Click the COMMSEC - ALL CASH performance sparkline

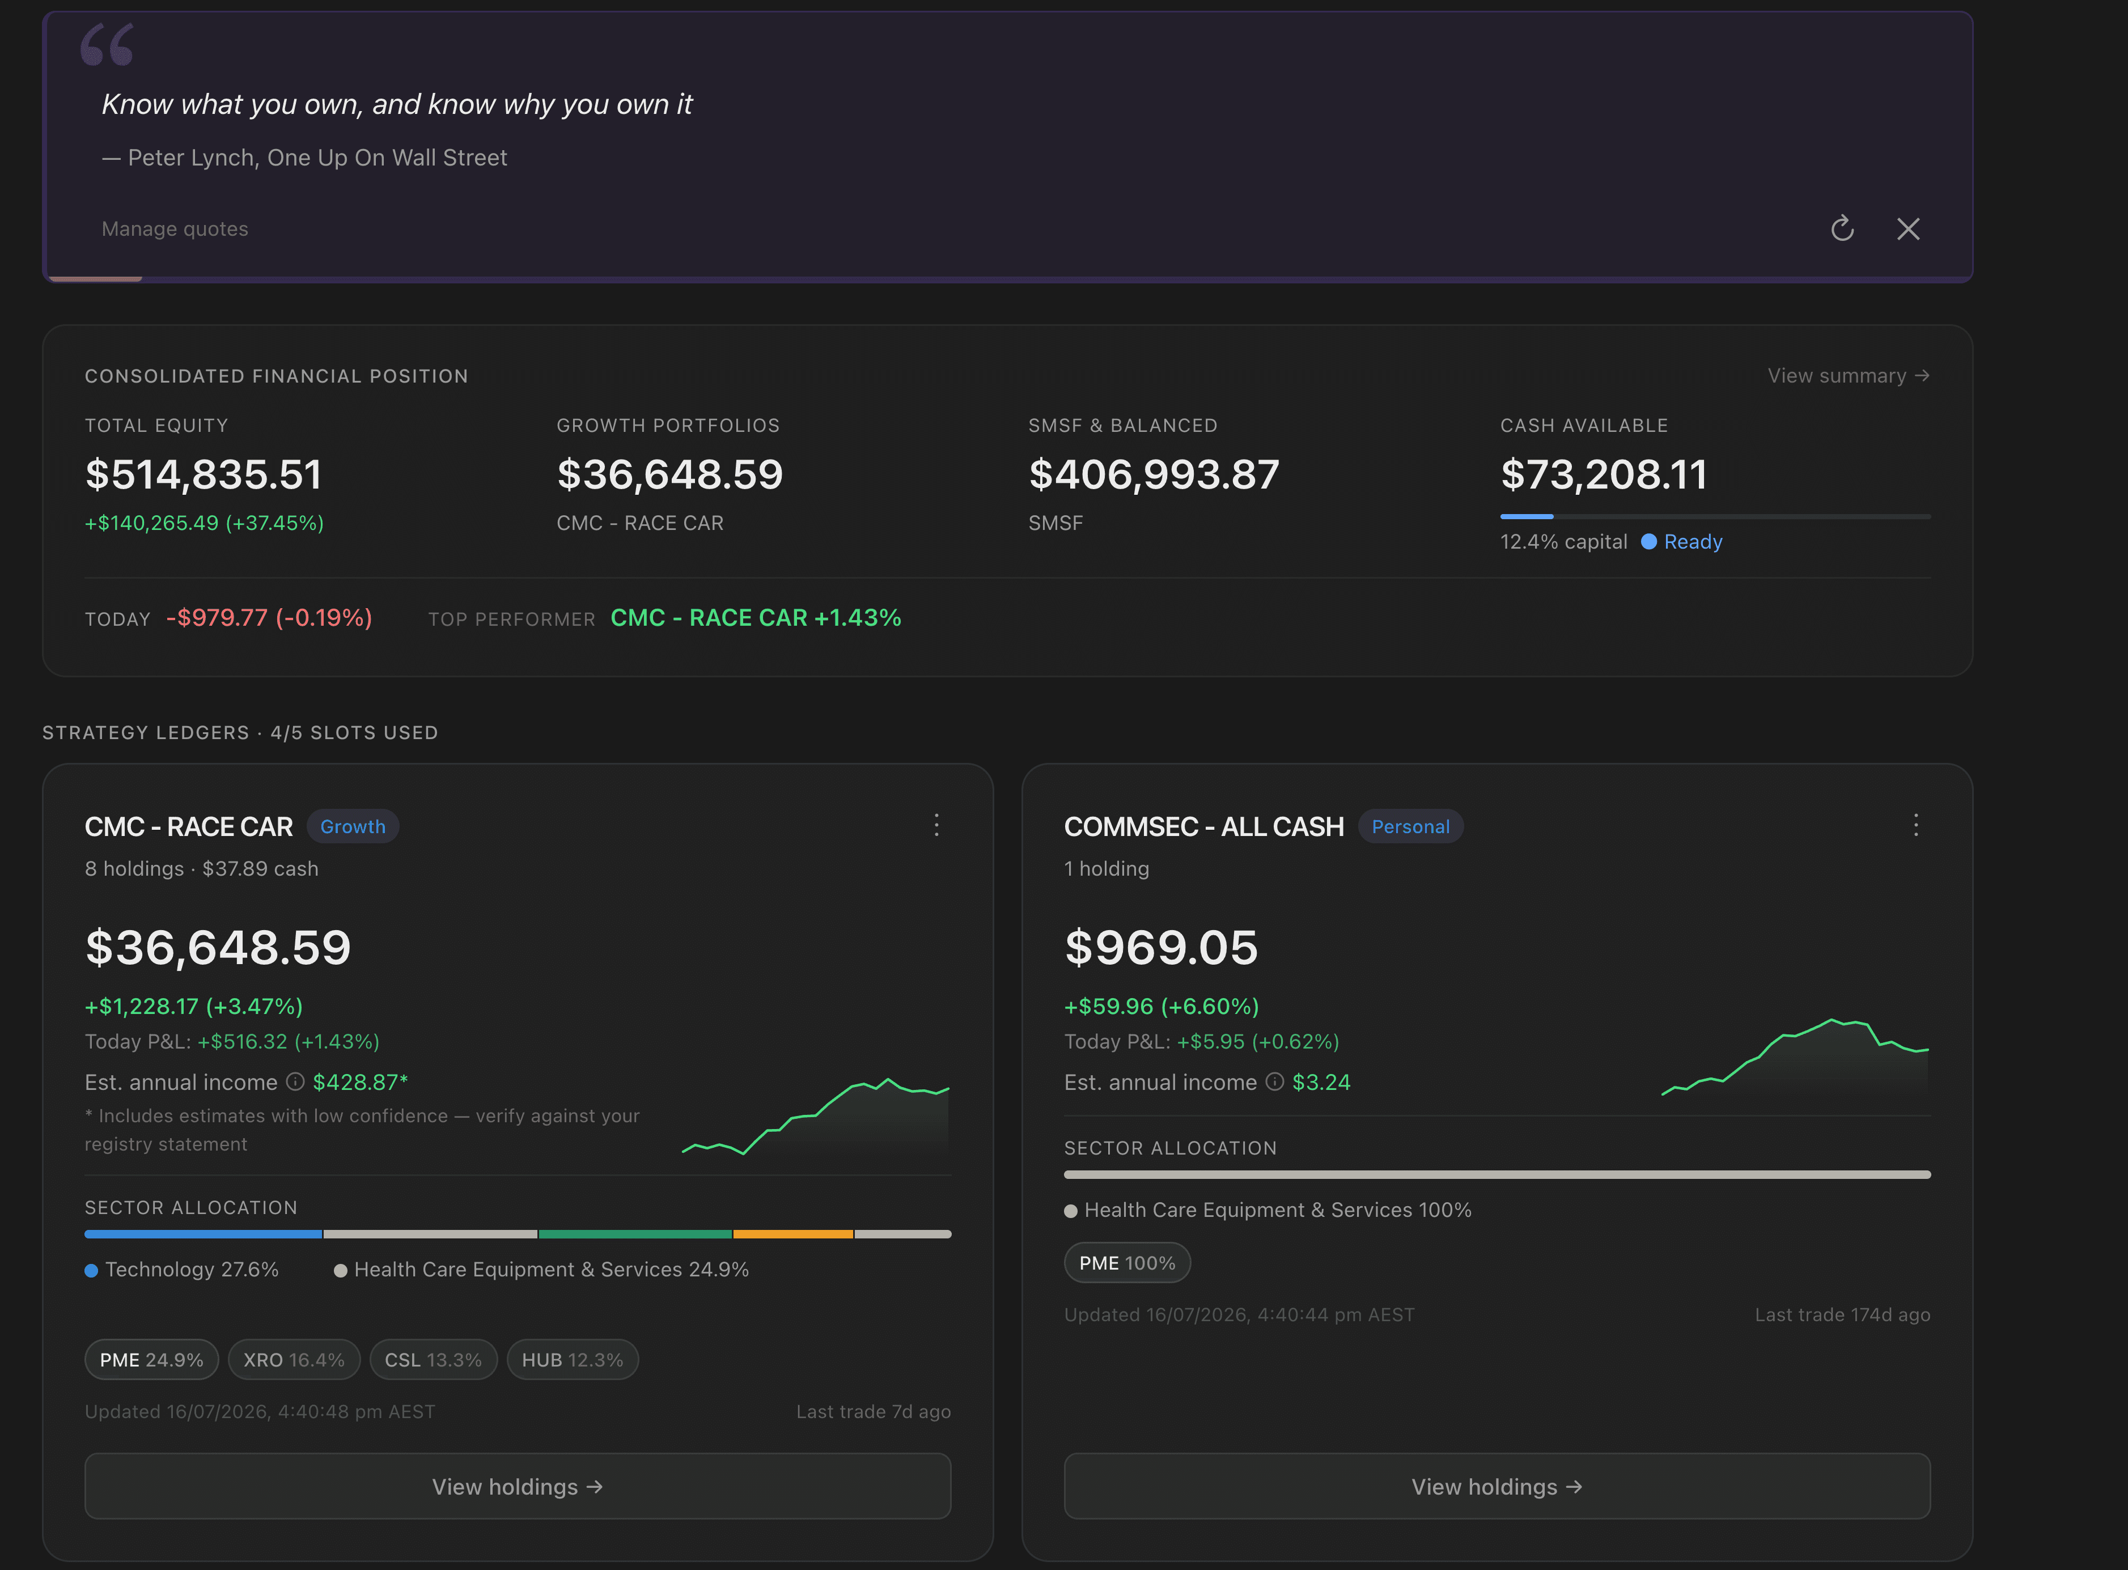click(x=1795, y=1058)
